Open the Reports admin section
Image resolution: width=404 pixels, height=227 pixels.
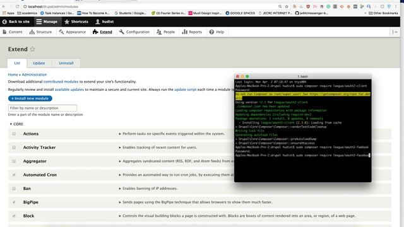click(192, 32)
